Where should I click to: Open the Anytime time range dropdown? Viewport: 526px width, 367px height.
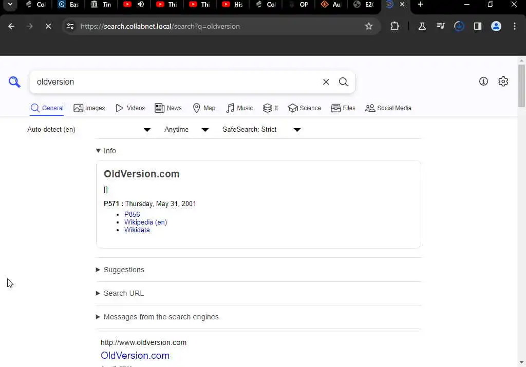(186, 130)
